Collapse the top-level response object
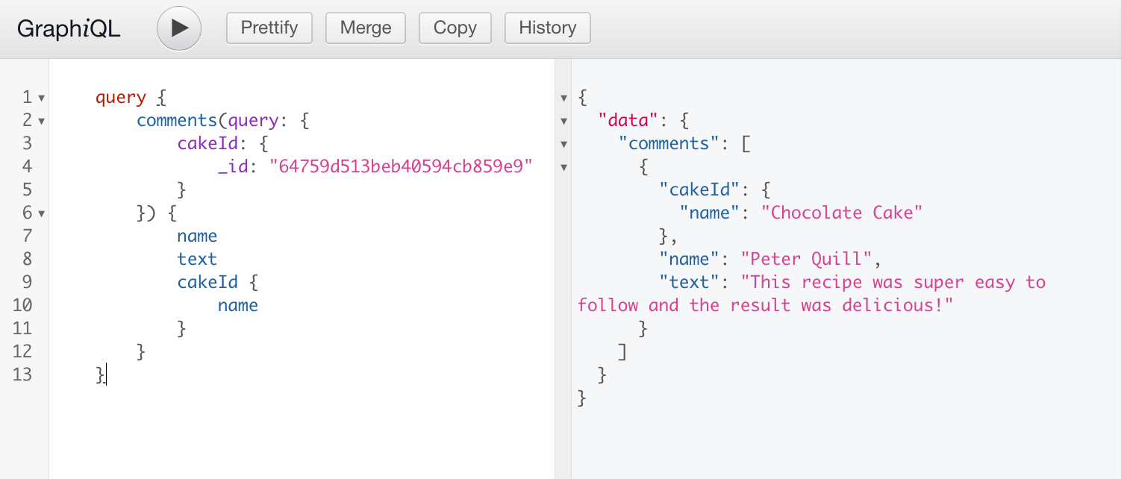Viewport: 1121px width, 479px height. [x=565, y=97]
